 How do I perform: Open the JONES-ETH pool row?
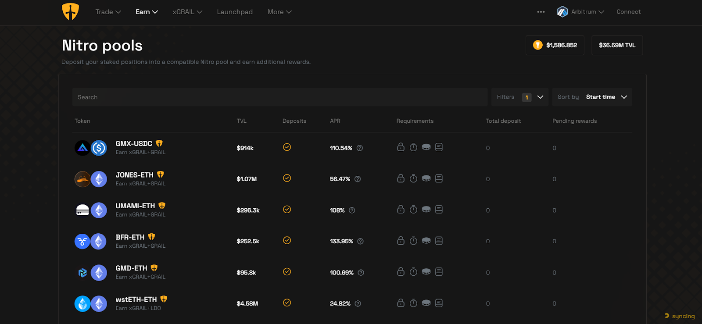pos(352,179)
